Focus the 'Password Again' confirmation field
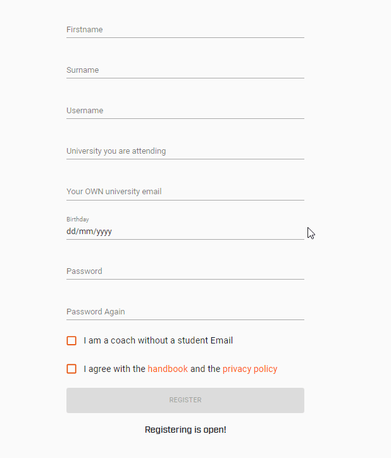391x458 pixels. [x=185, y=312]
